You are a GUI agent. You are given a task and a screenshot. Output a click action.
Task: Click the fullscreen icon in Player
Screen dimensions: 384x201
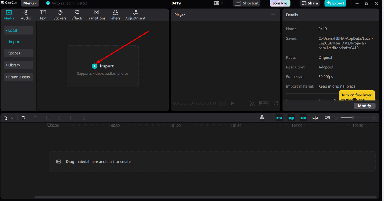[x=276, y=103]
